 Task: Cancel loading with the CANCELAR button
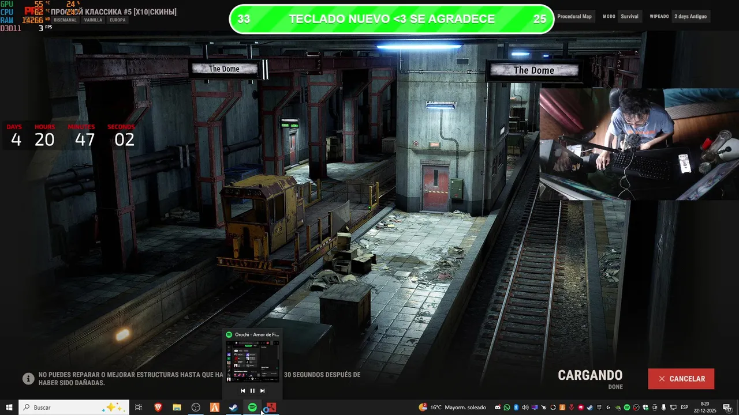coord(681,379)
